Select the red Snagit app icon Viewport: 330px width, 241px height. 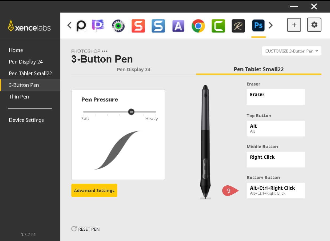click(138, 26)
